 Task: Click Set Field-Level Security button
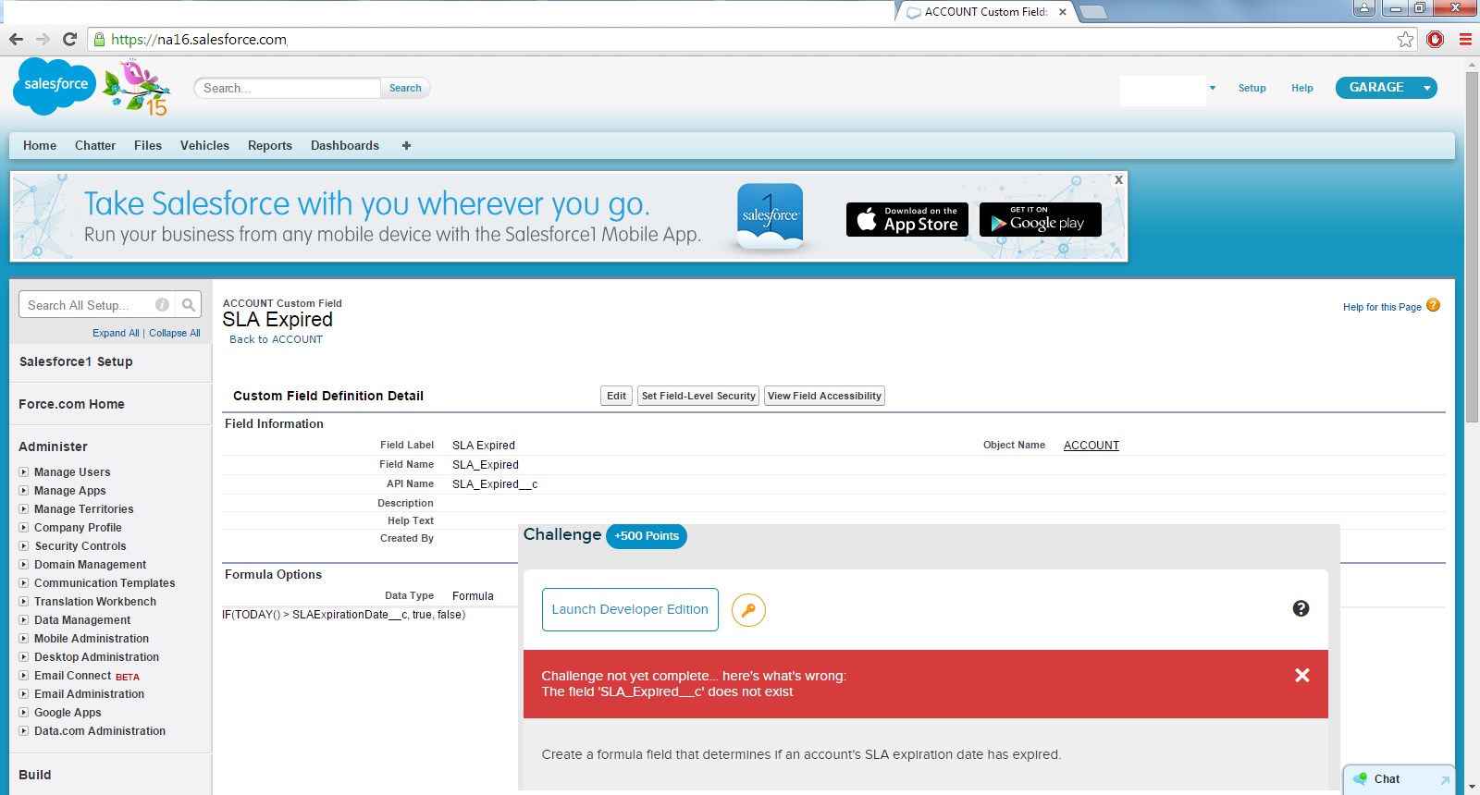coord(698,396)
